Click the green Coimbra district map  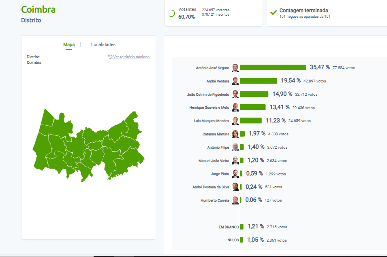[x=89, y=145]
